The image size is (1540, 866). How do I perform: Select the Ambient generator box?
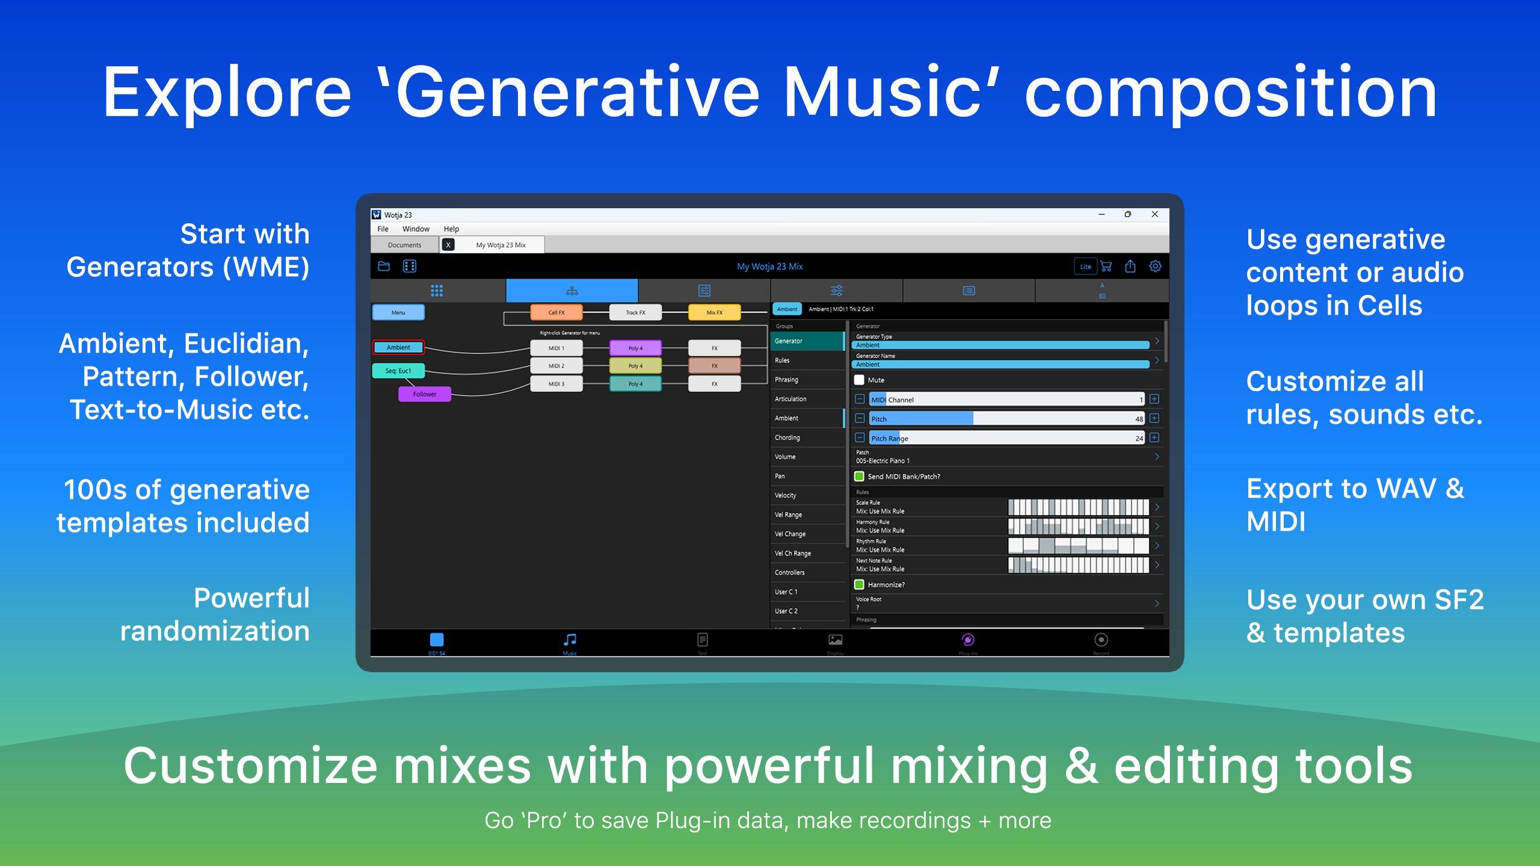[398, 347]
